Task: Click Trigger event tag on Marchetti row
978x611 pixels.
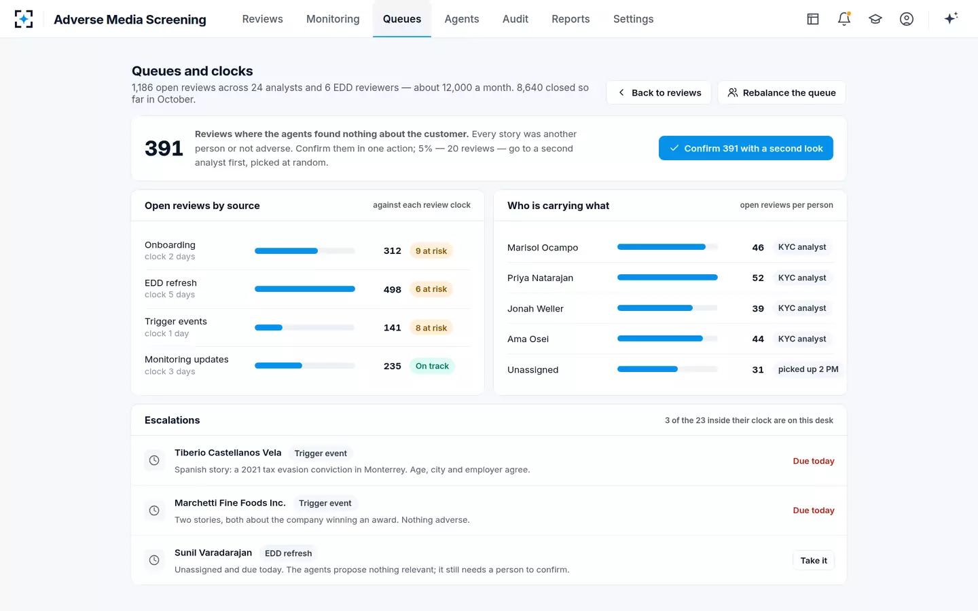Action: click(x=325, y=503)
